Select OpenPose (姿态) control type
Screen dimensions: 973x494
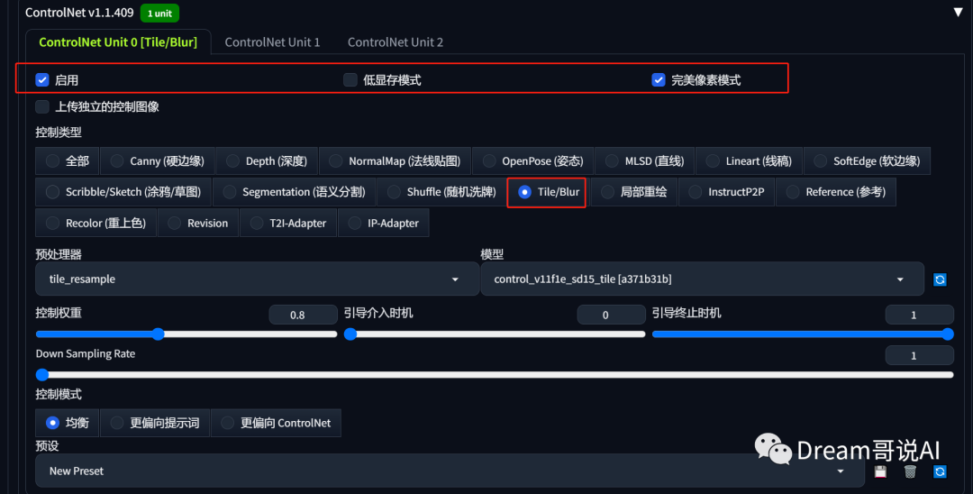click(x=532, y=160)
